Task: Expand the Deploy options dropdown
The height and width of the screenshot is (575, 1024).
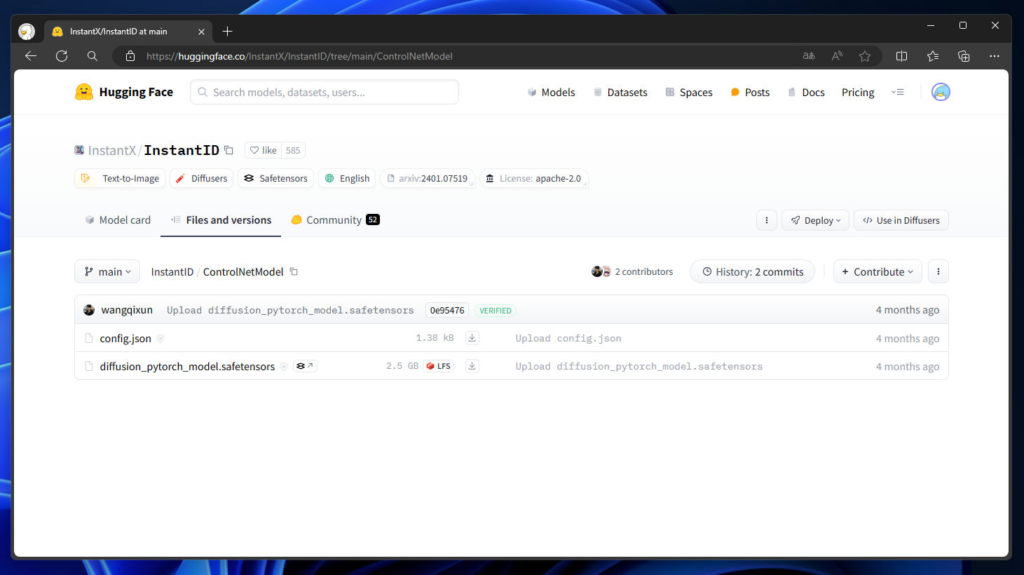Action: coord(815,220)
